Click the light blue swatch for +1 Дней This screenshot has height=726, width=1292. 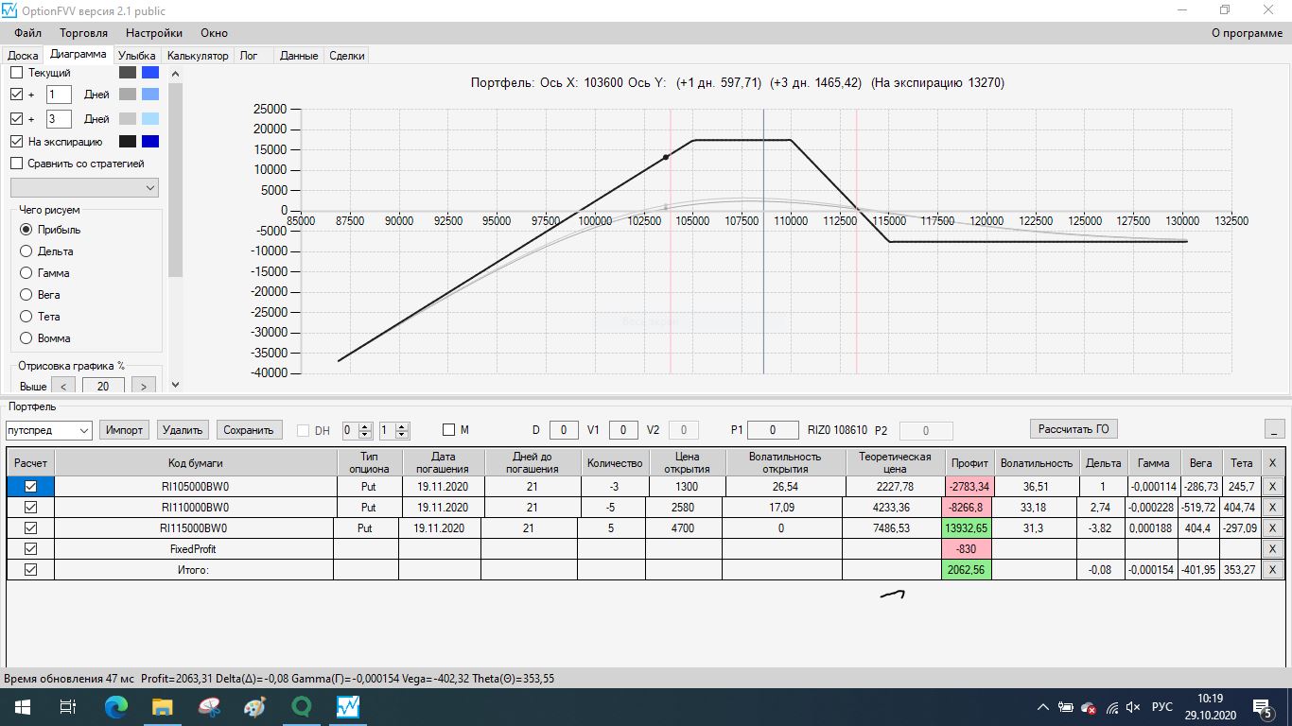point(149,95)
